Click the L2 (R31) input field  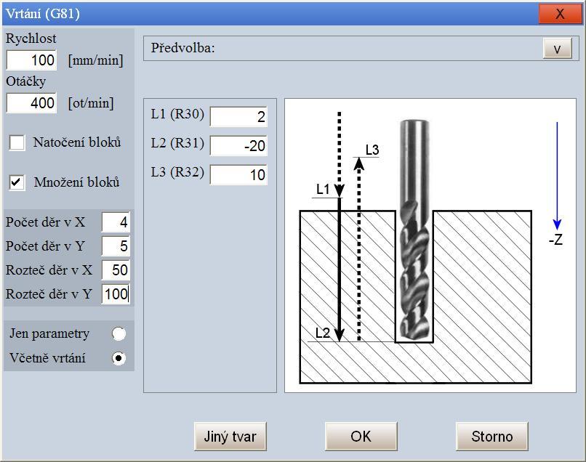tap(238, 146)
